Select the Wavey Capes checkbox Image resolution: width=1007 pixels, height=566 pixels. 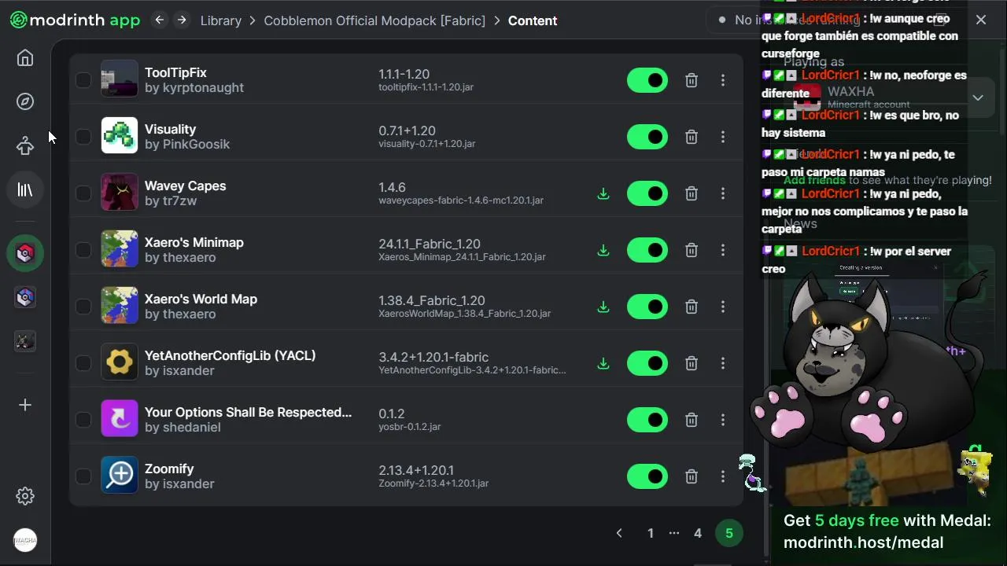[x=83, y=193]
